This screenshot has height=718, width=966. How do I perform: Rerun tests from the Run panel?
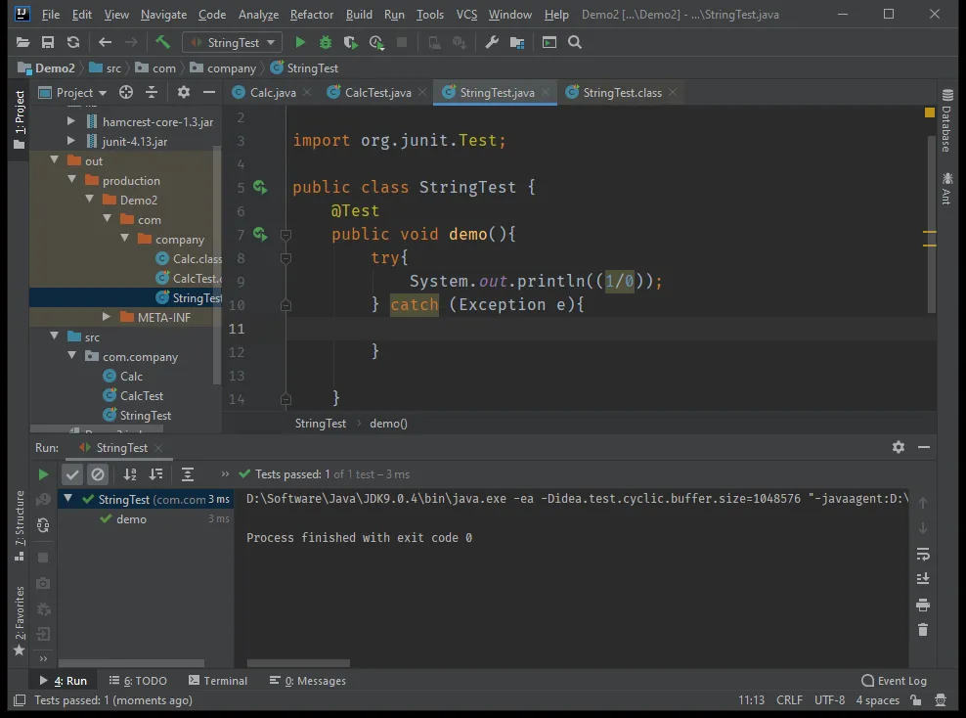click(43, 474)
